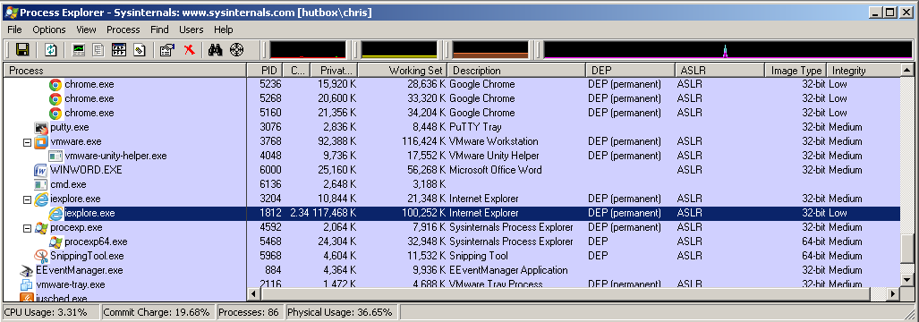
Task: Open the Properties toolbar icon
Action: pos(167,50)
